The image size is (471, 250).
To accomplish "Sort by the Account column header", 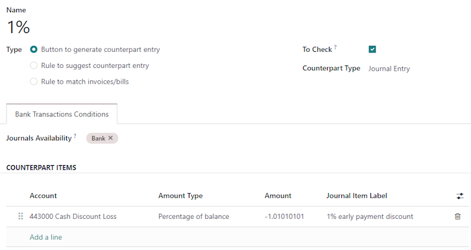I will 43,196.
